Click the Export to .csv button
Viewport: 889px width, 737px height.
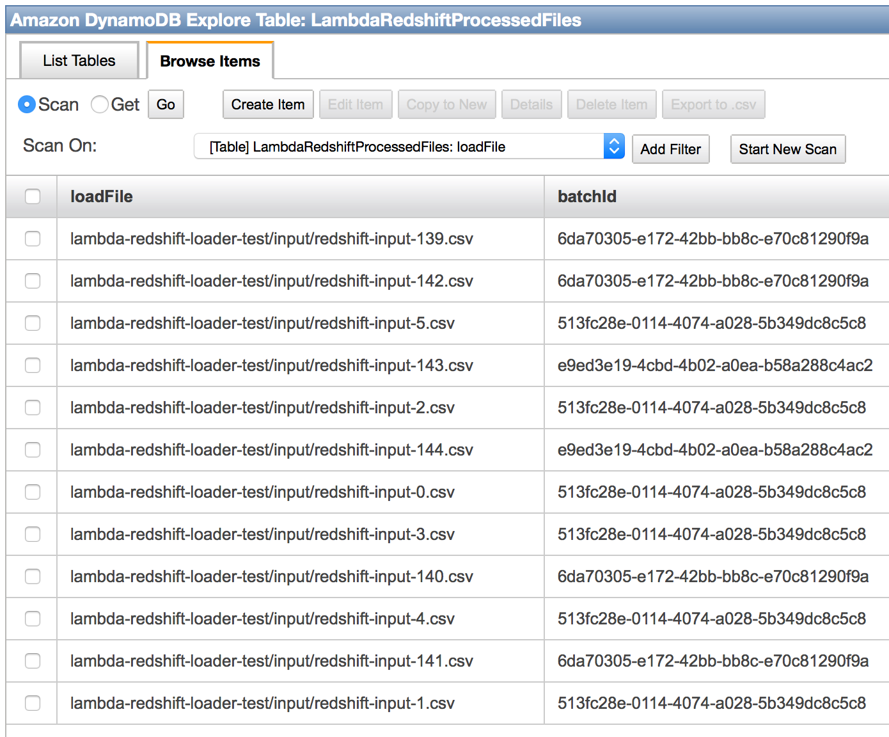coord(714,104)
